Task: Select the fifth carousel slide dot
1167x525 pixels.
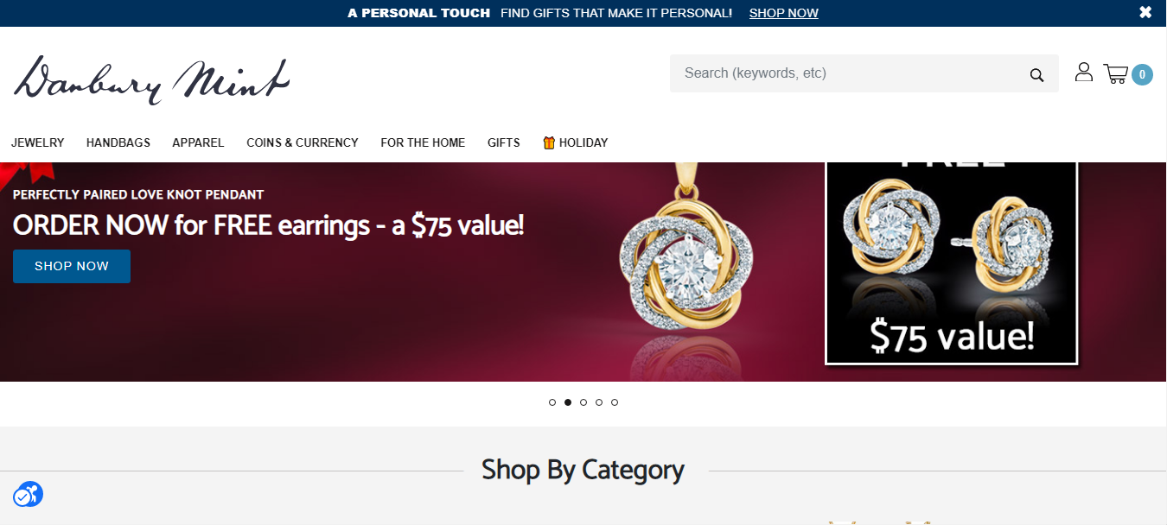Action: point(615,402)
